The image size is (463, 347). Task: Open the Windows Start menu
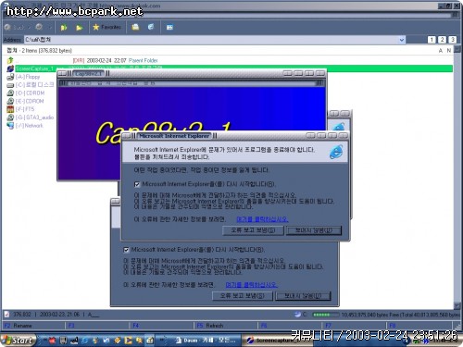coord(19,341)
